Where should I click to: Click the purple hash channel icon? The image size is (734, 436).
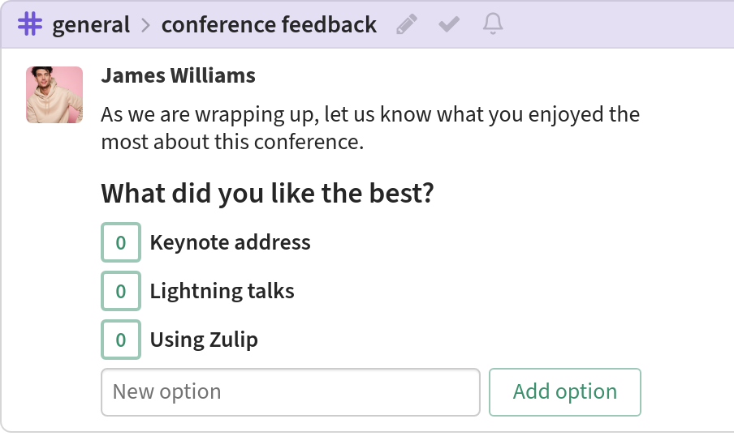[30, 24]
